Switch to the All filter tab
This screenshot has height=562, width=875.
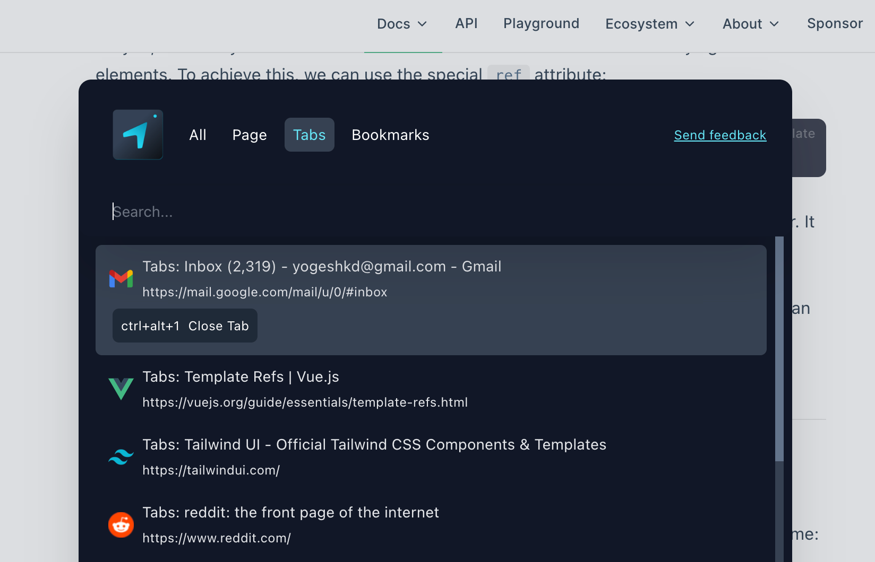click(198, 135)
